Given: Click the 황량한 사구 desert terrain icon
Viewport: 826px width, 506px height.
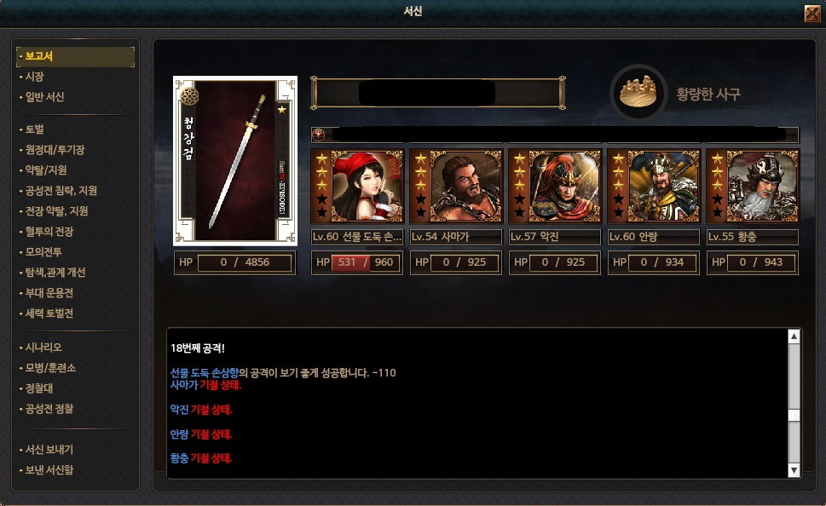Looking at the screenshot, I should [x=639, y=93].
